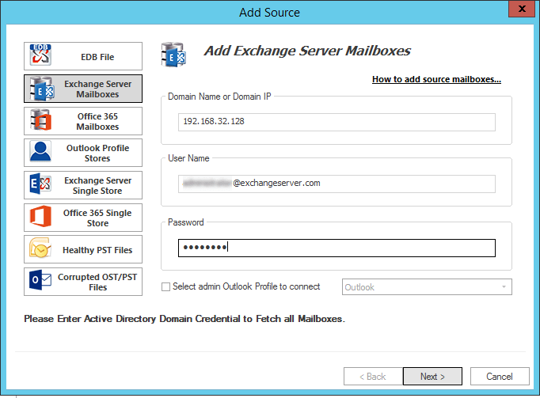Click the Next button
Screen dimensions: 540x398
pos(432,377)
